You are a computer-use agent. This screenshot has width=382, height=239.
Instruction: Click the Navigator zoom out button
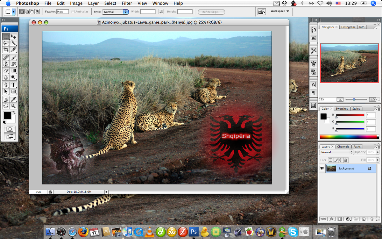[x=340, y=99]
